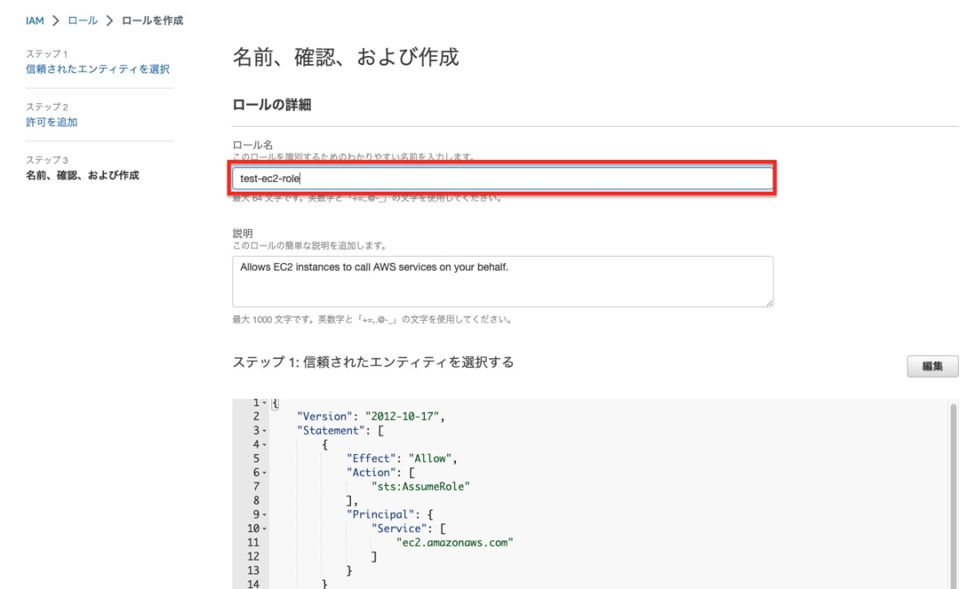Viewport: 975px width, 589px height.
Task: Click the policy editor vertical scrollbar
Action: coord(954,496)
